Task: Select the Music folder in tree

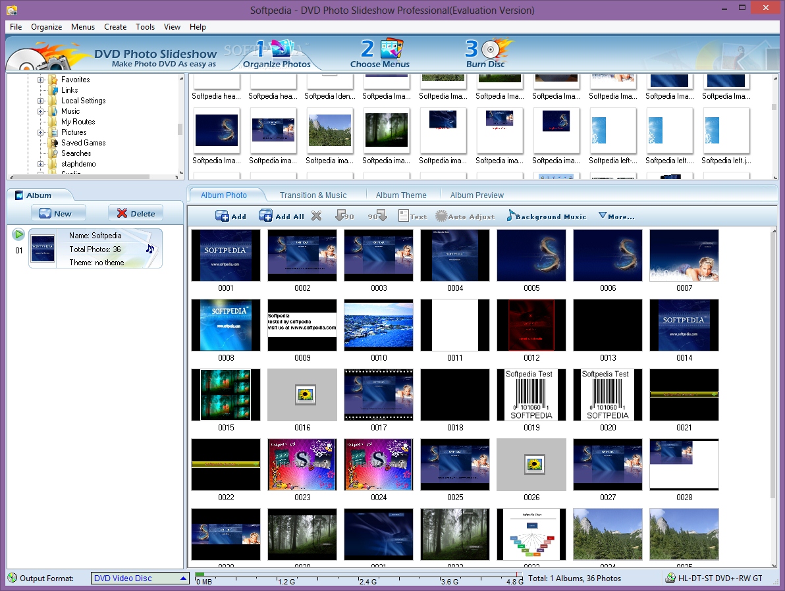Action: click(70, 111)
